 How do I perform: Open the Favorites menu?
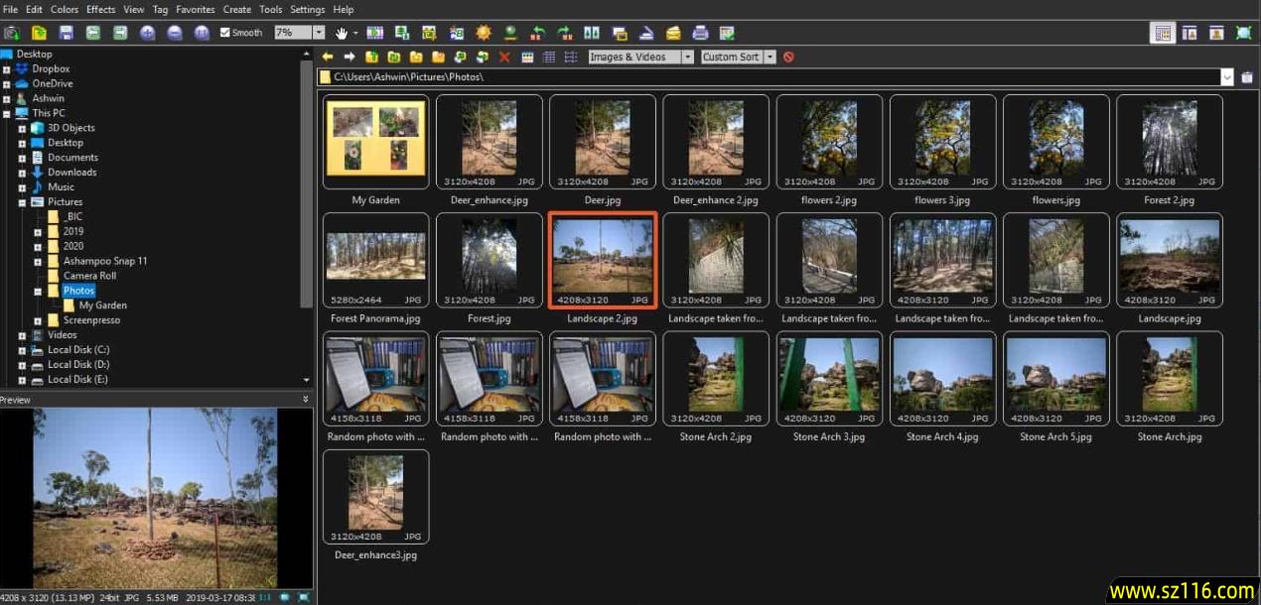195,9
